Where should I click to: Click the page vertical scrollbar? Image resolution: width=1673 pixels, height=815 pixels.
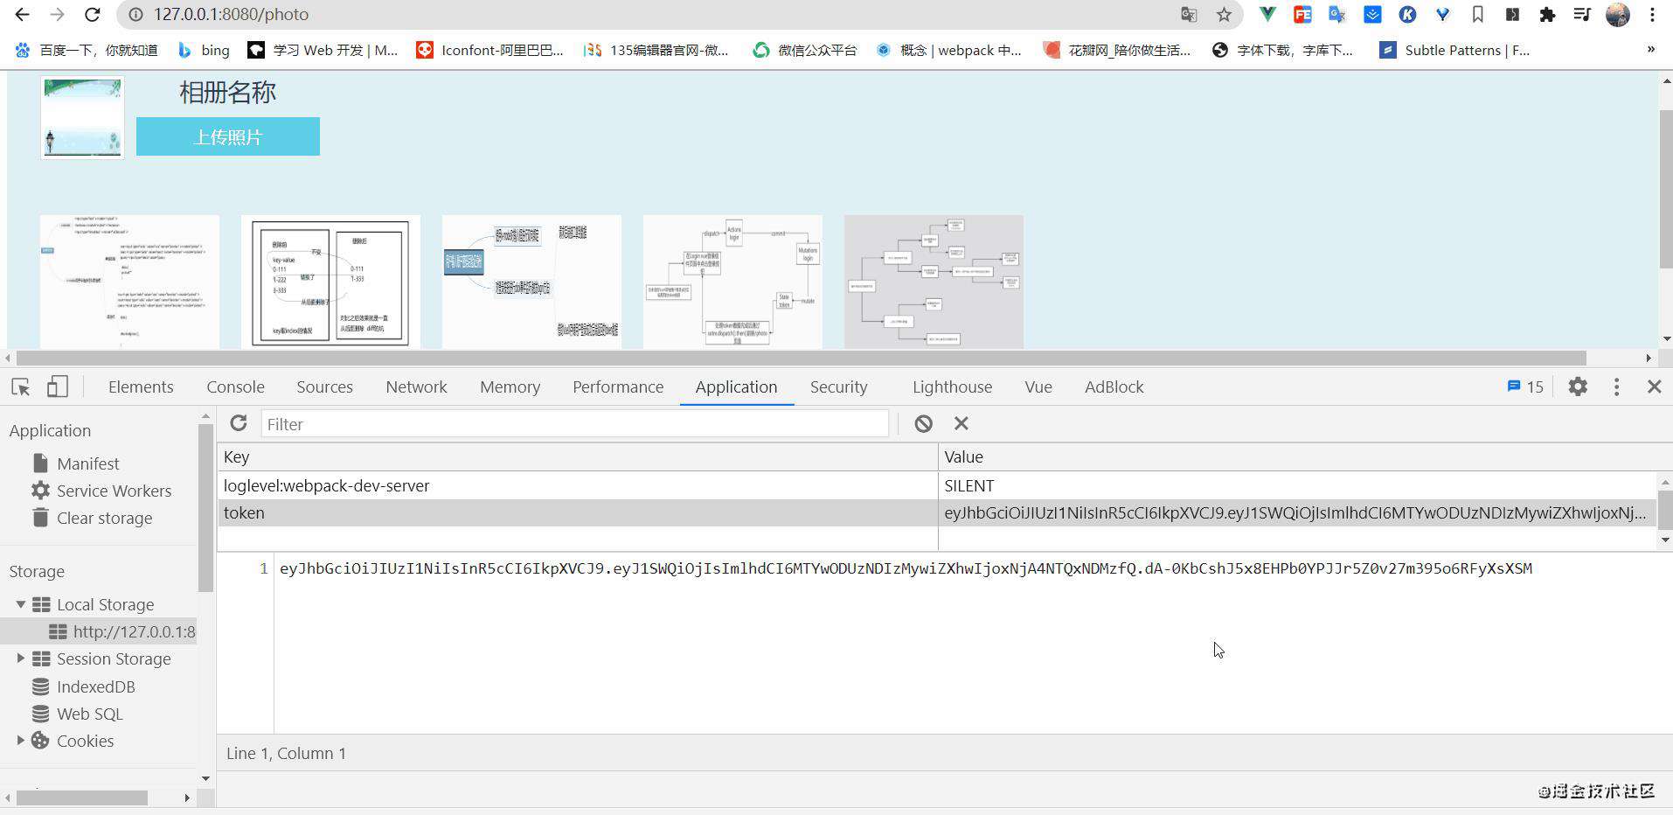click(1666, 189)
